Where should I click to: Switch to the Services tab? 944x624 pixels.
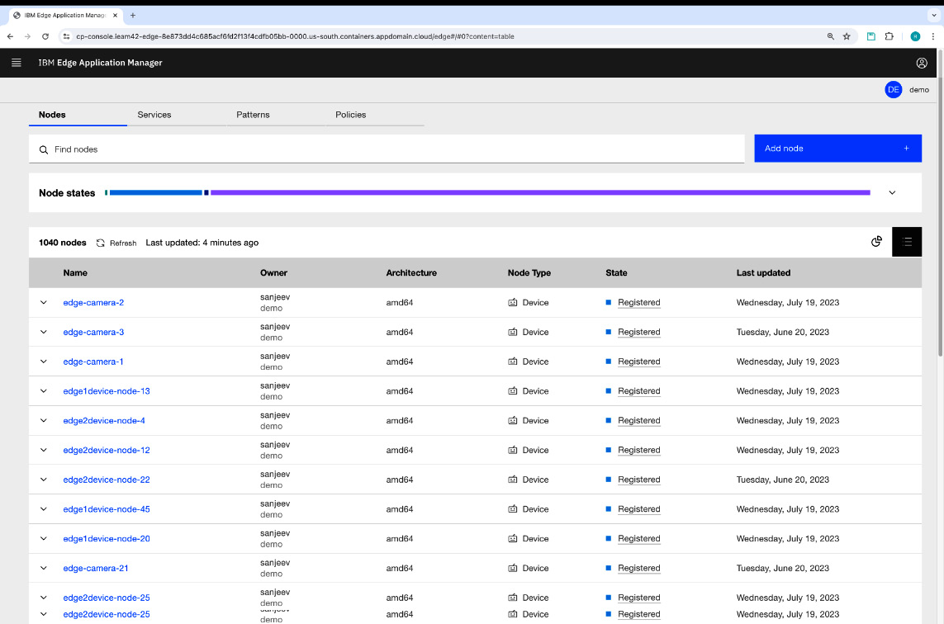coord(177,115)
